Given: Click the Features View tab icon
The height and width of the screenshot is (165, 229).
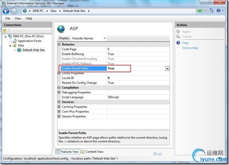Looking at the screenshot, I should tap(58, 152).
